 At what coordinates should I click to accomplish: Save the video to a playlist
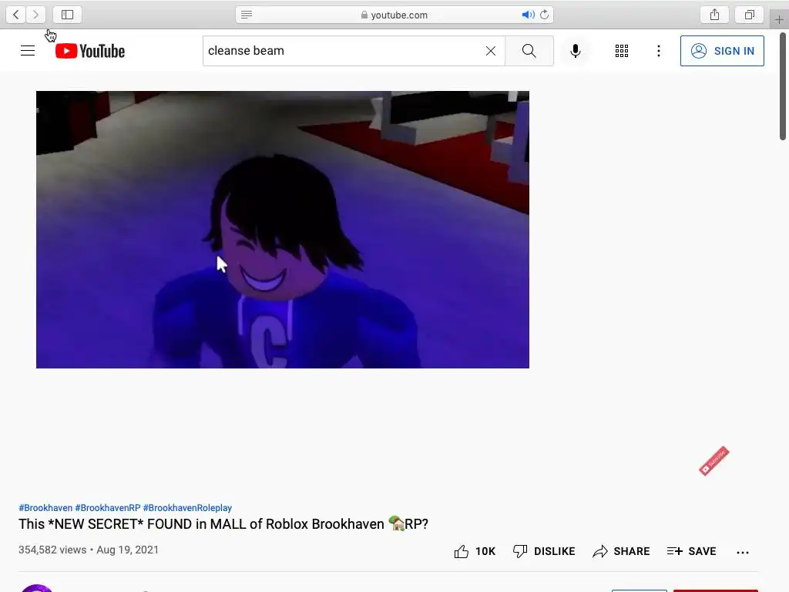(x=691, y=551)
